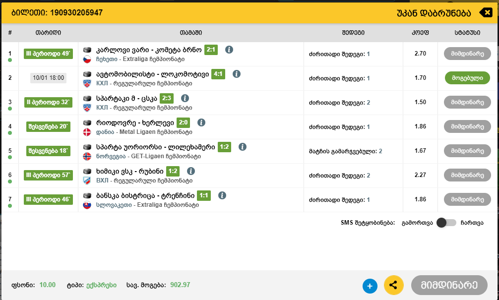Click the stake value 10.00

48,285
